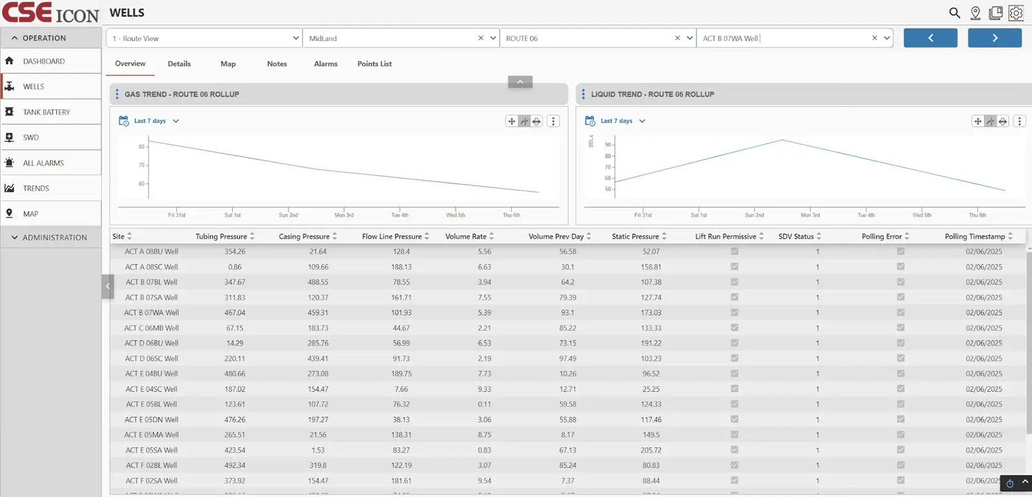Collapse the Operation sidebar section

14,38
